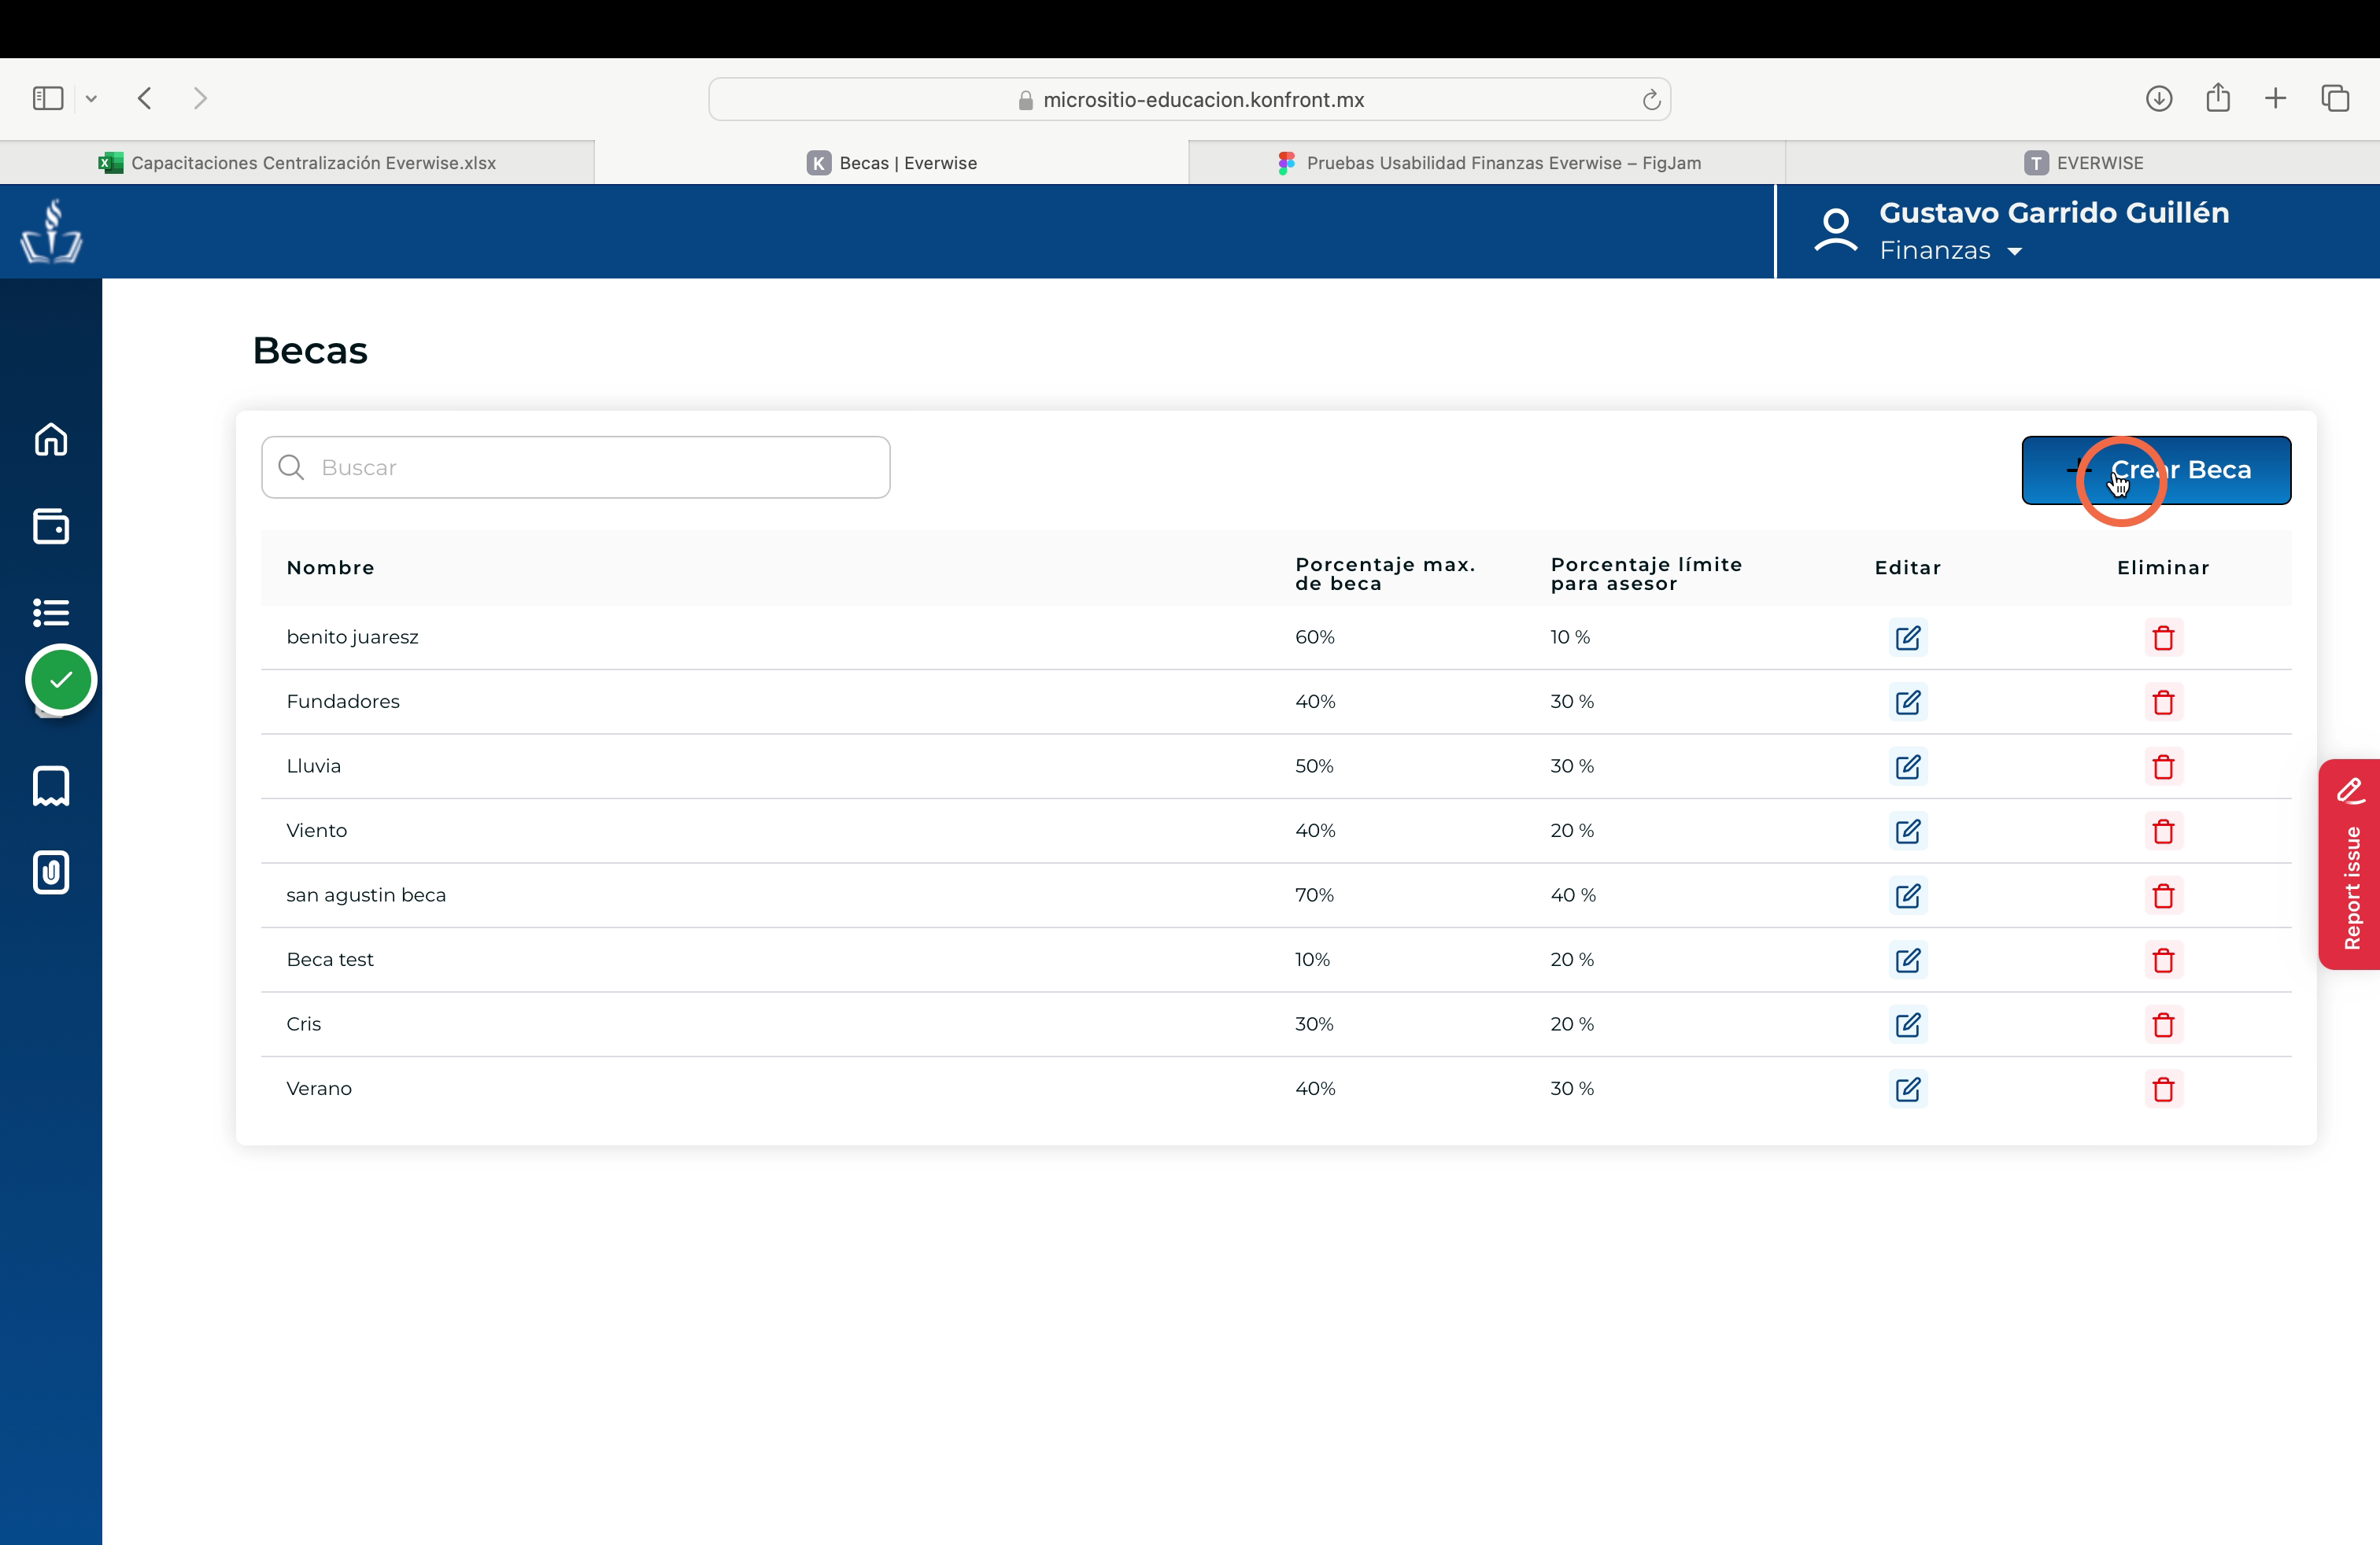2380x1545 pixels.
Task: Delete the Beca test row
Action: pyautogui.click(x=2163, y=961)
